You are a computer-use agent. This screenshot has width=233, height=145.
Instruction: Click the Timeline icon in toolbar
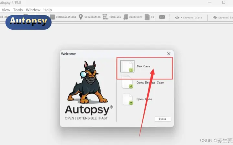tap(105, 17)
